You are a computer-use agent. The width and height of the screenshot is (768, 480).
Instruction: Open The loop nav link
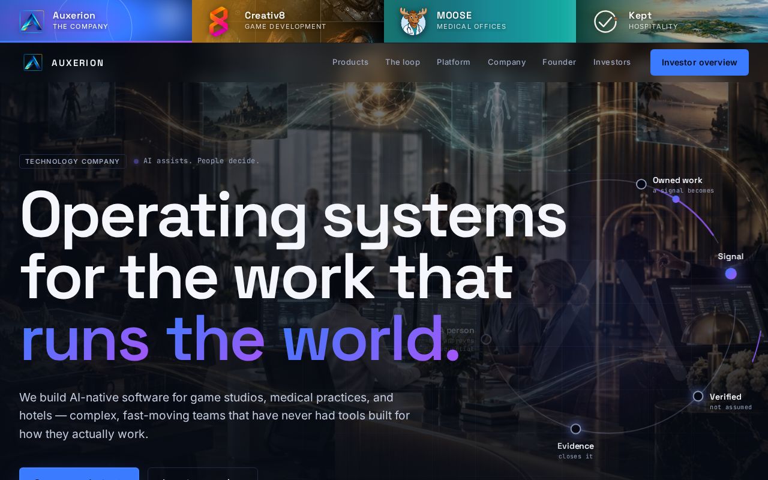click(403, 62)
